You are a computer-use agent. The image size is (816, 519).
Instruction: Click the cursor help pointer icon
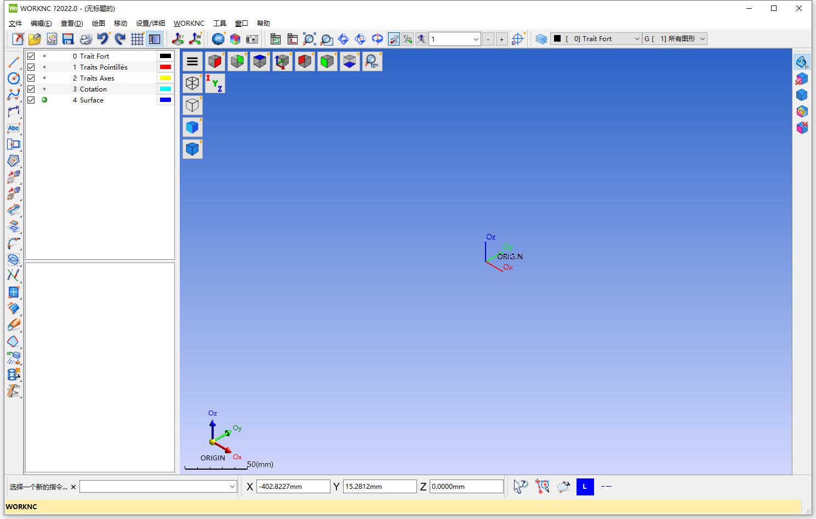pyautogui.click(x=521, y=486)
